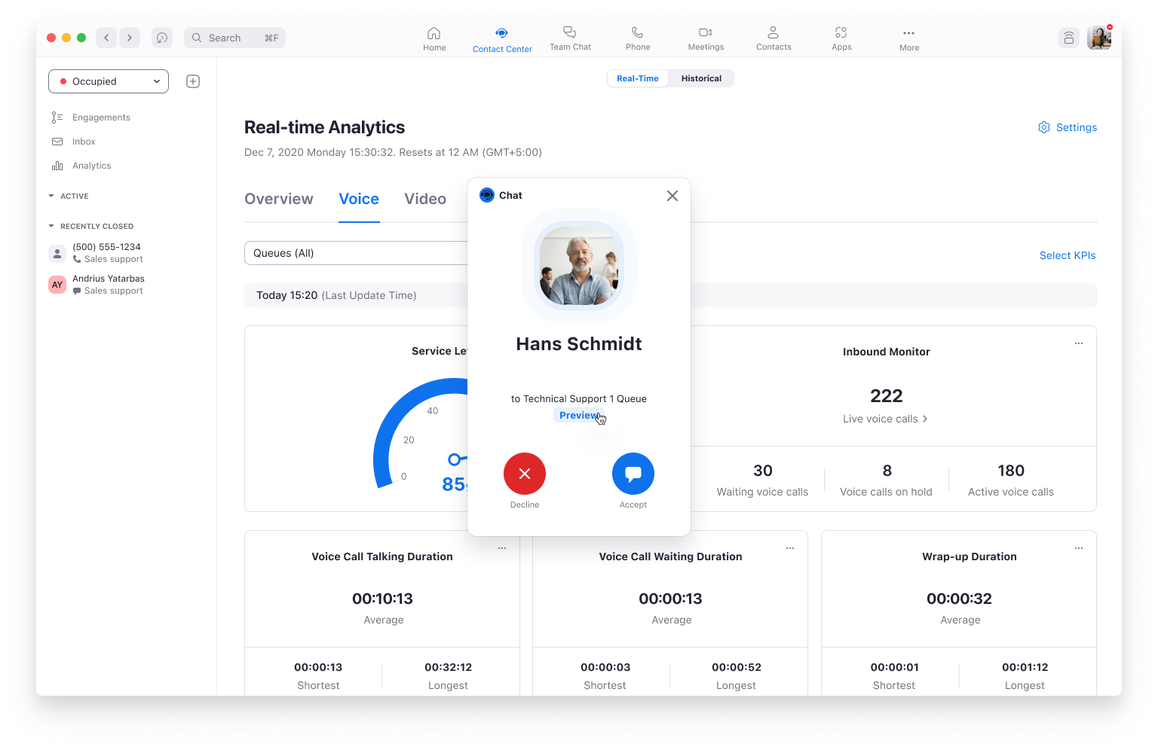1158x750 pixels.
Task: Open Analytics in the sidebar
Action: (91, 165)
